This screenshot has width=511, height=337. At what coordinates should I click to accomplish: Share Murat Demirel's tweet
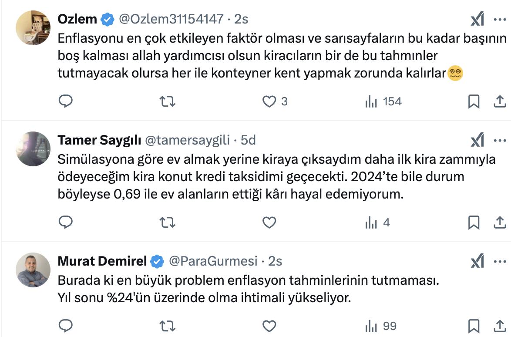(x=498, y=326)
